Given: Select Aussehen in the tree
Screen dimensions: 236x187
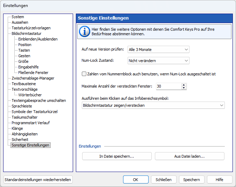Looking at the screenshot, I should point(20,22).
